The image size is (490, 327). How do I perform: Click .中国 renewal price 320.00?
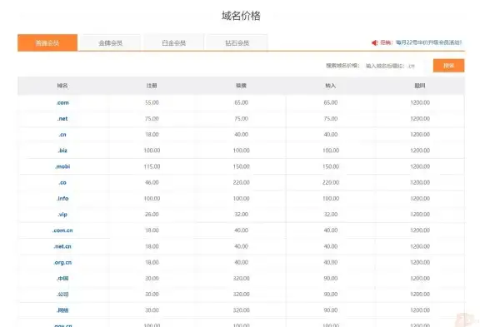[242, 278]
